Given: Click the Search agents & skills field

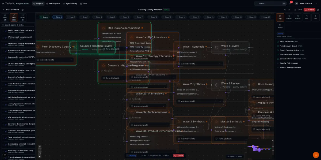Looking at the screenshot, I should tap(18, 25).
